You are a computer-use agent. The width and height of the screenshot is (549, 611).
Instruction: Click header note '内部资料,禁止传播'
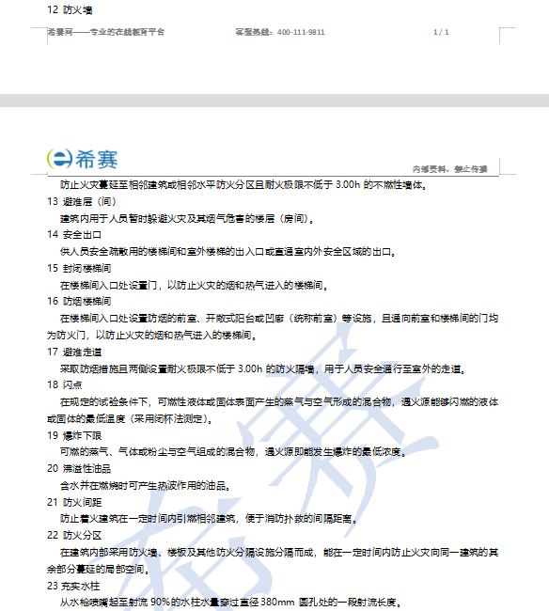[x=450, y=169]
